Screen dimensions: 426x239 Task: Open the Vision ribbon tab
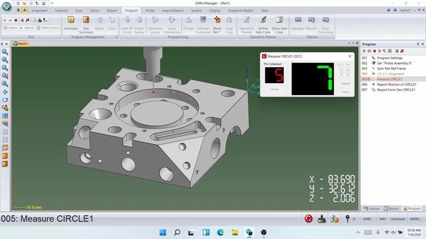(95, 11)
